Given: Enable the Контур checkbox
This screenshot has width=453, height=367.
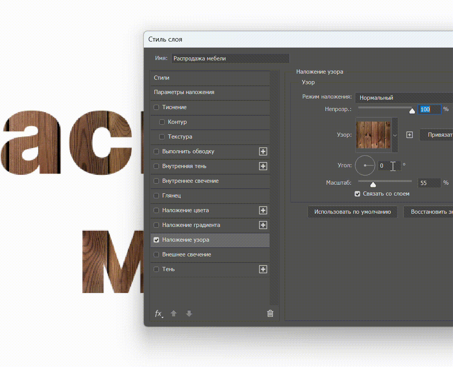Looking at the screenshot, I should pos(162,122).
